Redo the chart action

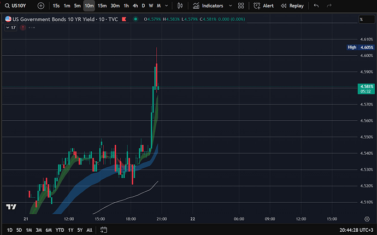tap(329, 5)
